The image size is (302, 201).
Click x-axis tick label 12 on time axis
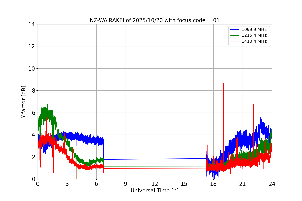(x=155, y=184)
